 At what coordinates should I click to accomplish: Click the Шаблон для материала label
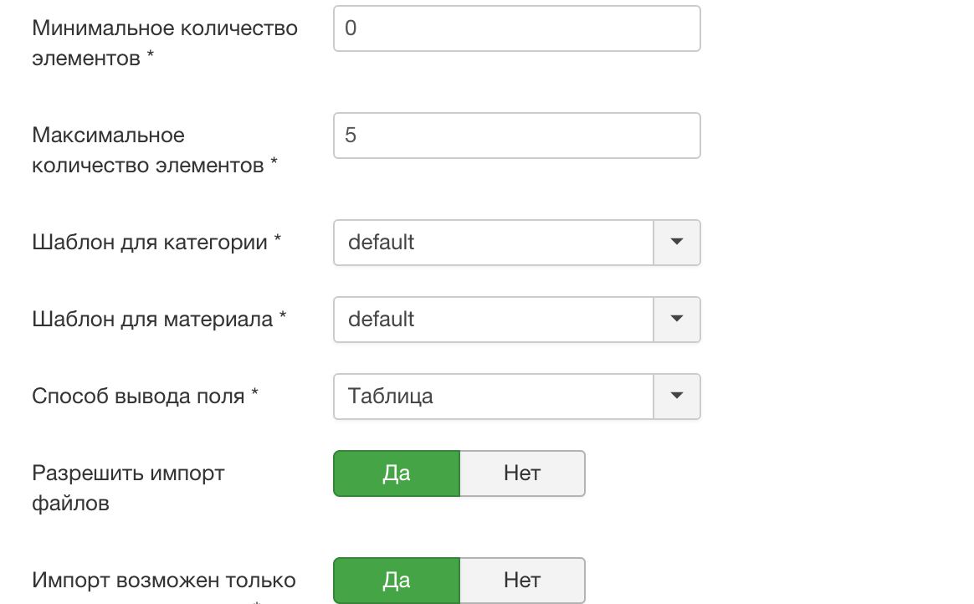(x=152, y=320)
